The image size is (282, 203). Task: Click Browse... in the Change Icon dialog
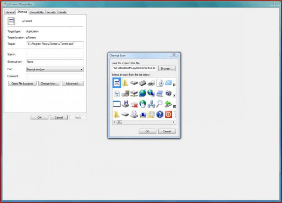click(167, 68)
